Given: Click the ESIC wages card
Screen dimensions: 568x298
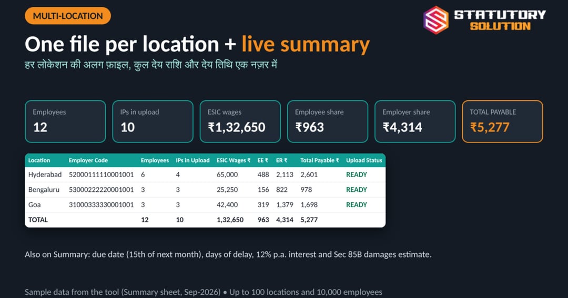Looking at the screenshot, I should click(x=240, y=121).
